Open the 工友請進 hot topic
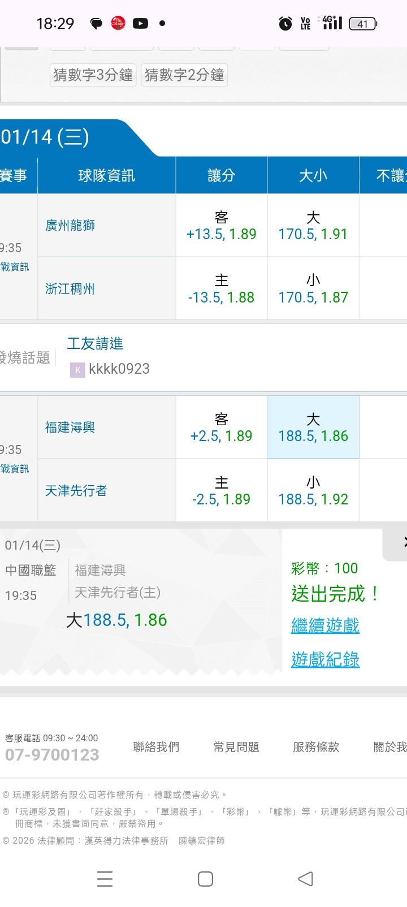The image size is (407, 907). pyautogui.click(x=95, y=344)
